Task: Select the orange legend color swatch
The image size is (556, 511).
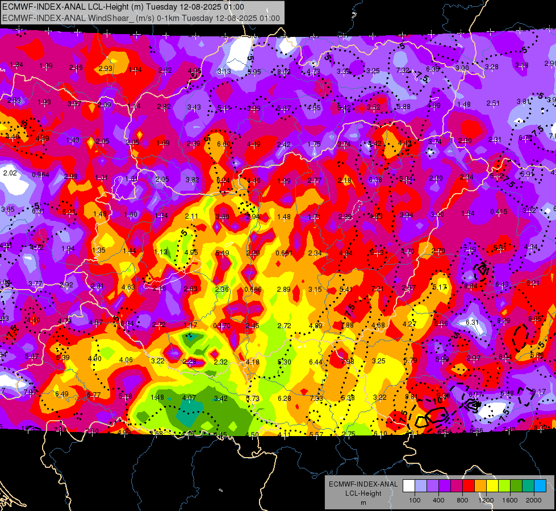Action: (480, 486)
